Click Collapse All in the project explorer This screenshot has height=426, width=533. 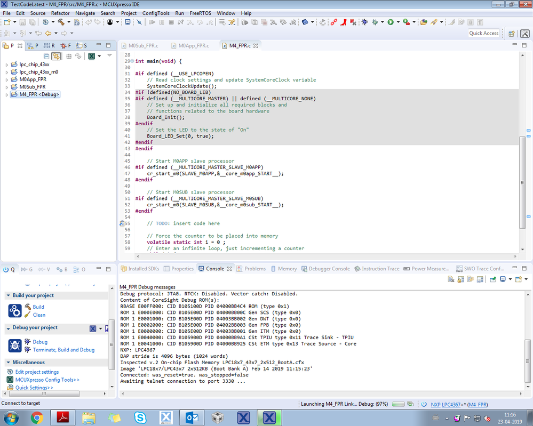tap(46, 56)
